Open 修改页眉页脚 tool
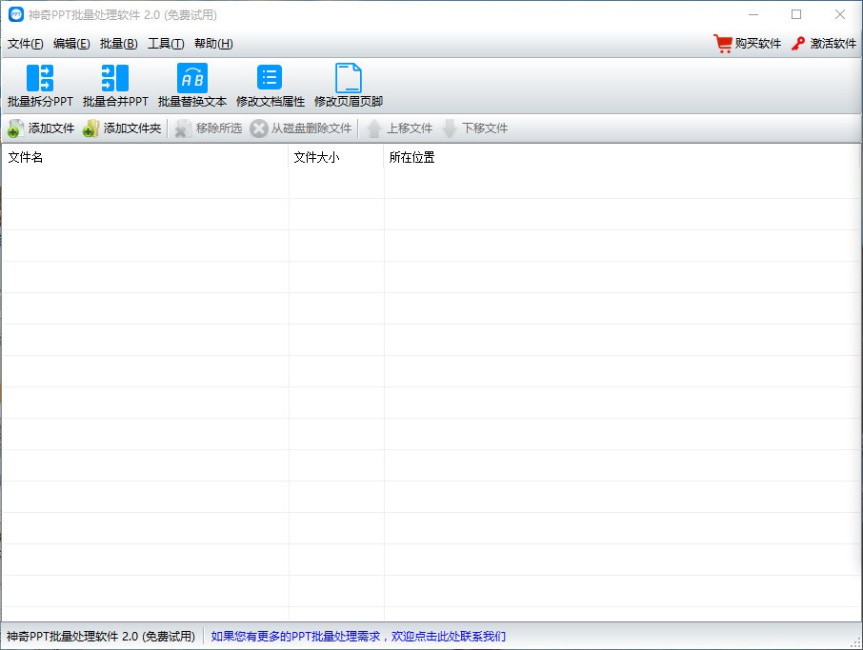 pos(349,86)
